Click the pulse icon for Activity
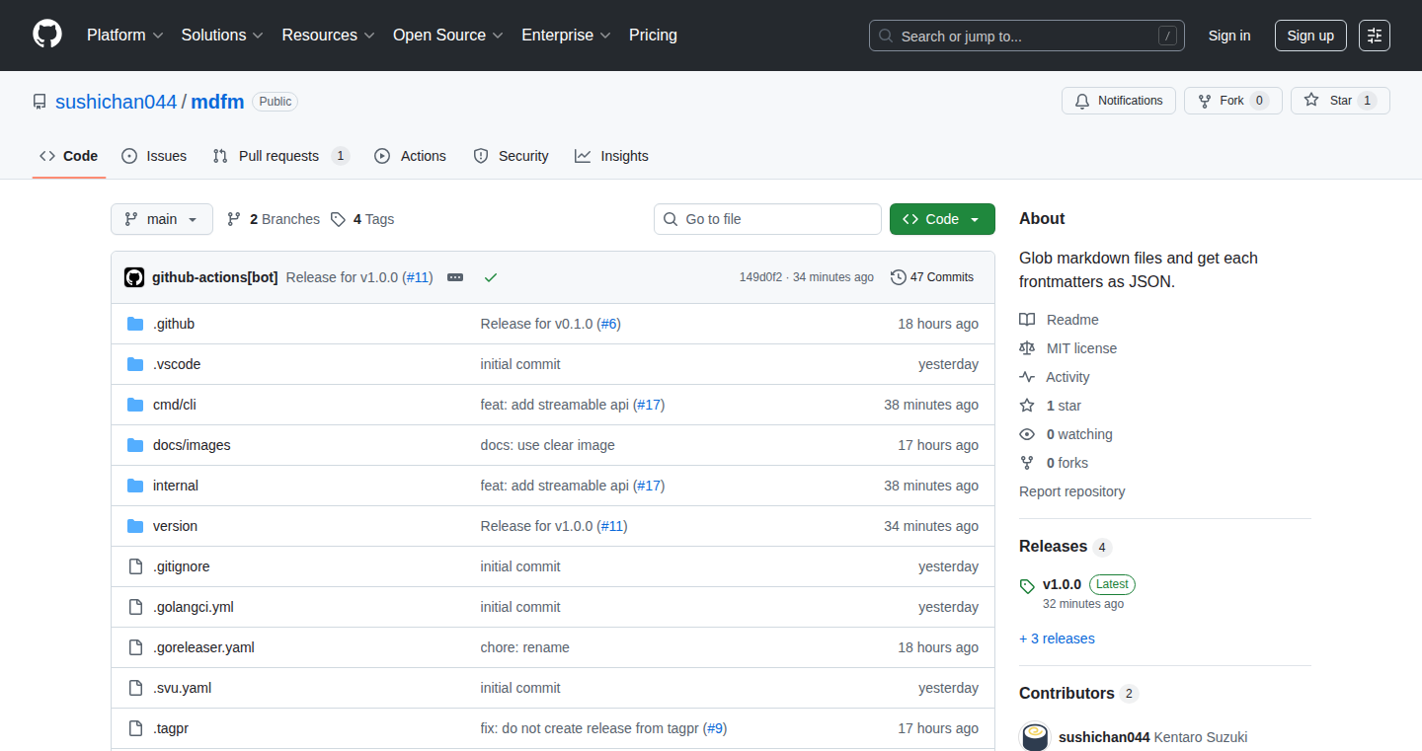This screenshot has height=751, width=1422. point(1027,377)
